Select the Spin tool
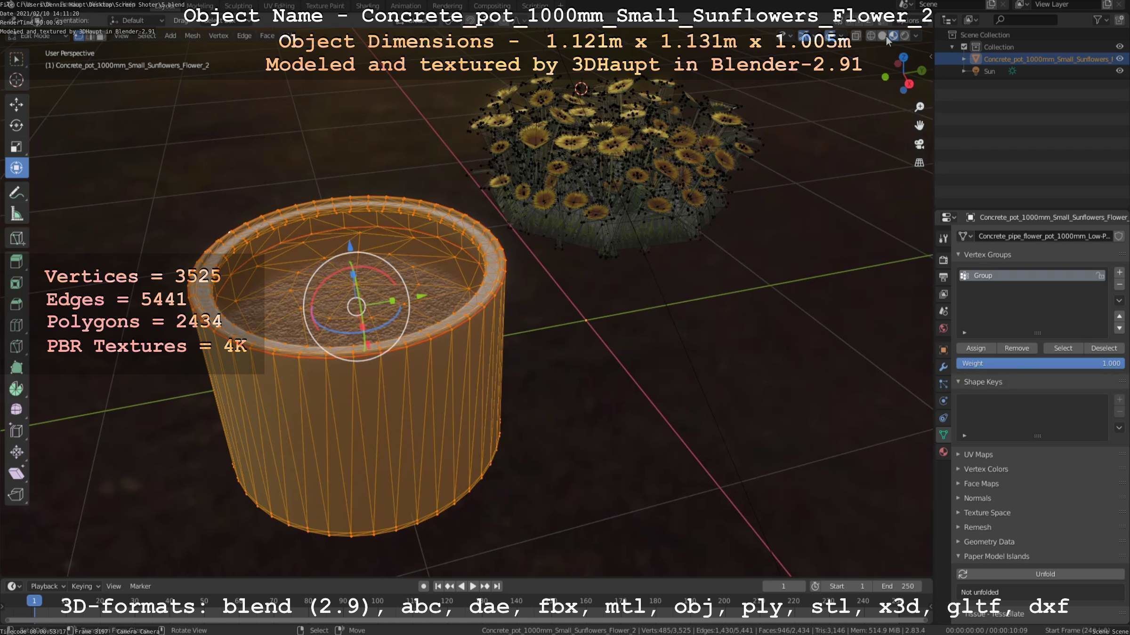Viewport: 1130px width, 635px height. click(x=16, y=389)
